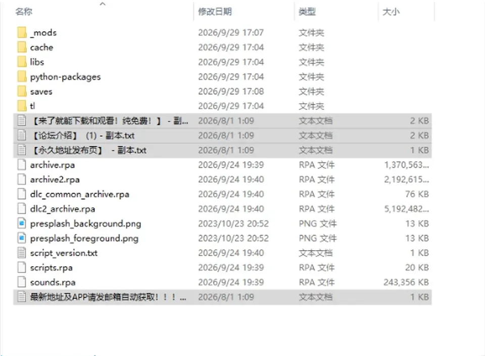The width and height of the screenshot is (485, 356).
Task: Click the 5,192,482... size of dlc2_archive.rpa
Action: [x=406, y=209]
